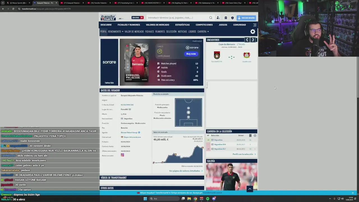The height and width of the screenshot is (202, 359).
Task: Select the Fichajes profile tab
Action: [x=149, y=31]
